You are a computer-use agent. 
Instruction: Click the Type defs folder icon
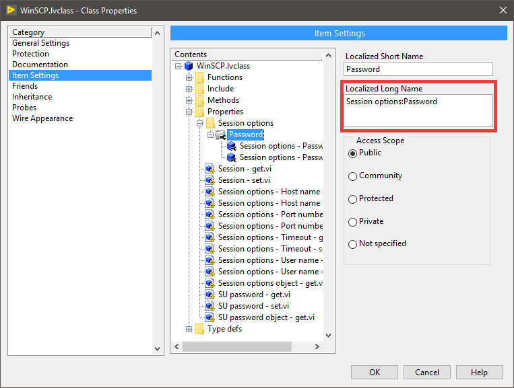coord(199,329)
